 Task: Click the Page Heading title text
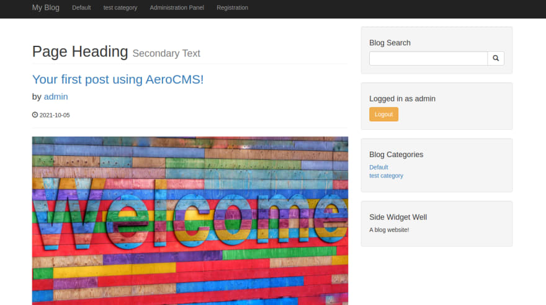click(80, 52)
